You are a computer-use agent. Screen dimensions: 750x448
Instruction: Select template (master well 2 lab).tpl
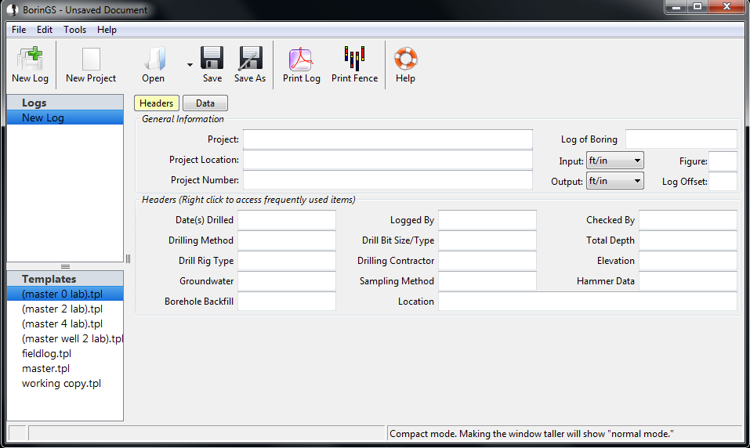tap(65, 338)
